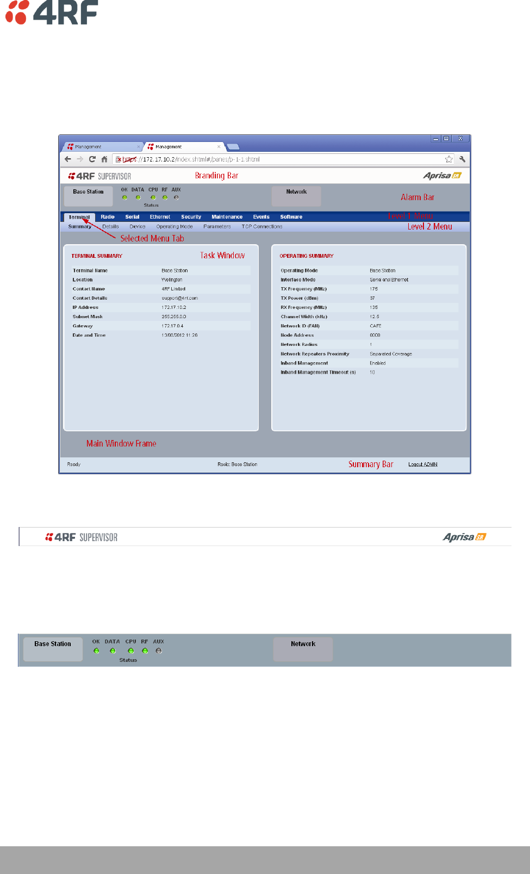530x874 pixels.
Task: Click the TX Frequency (MHz) row
Action: click(369, 289)
